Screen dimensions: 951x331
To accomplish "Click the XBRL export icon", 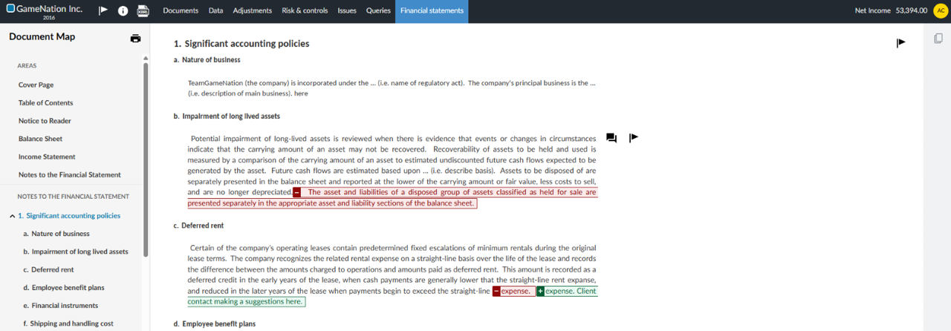I will 143,11.
